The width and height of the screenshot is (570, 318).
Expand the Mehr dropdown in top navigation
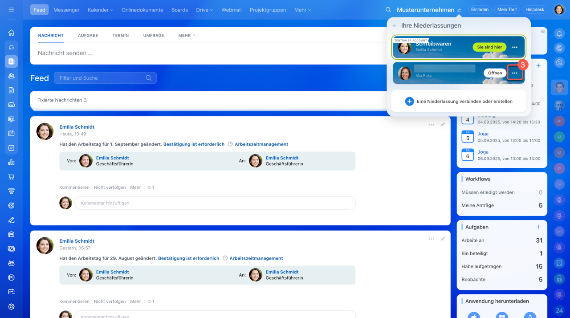pos(302,10)
